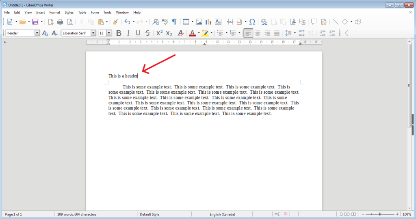
Task: Insert a special character with the Omega icon
Action: click(252, 21)
